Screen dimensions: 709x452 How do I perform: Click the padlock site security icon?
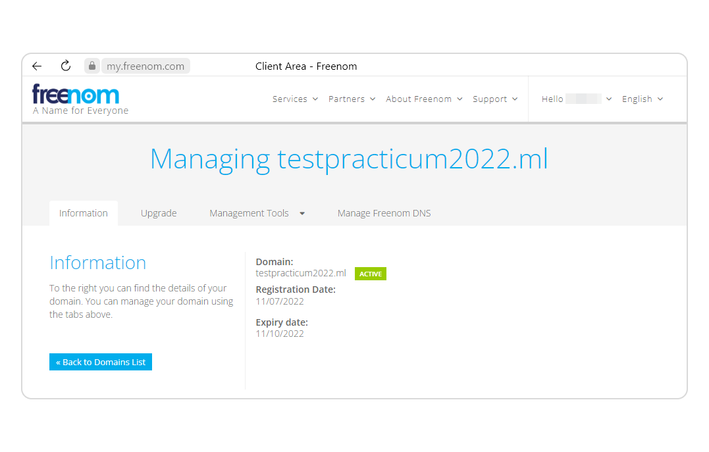tap(92, 66)
